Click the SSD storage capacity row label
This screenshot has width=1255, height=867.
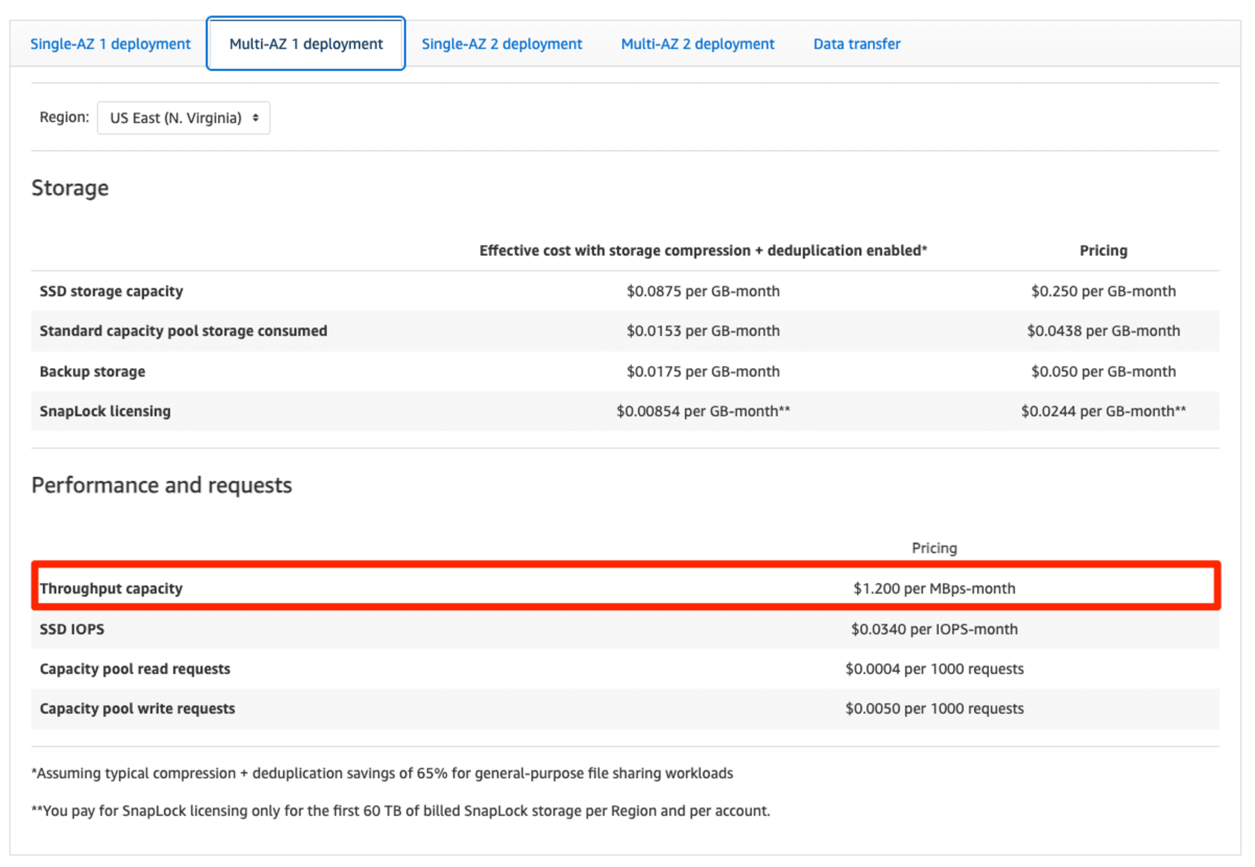click(111, 291)
